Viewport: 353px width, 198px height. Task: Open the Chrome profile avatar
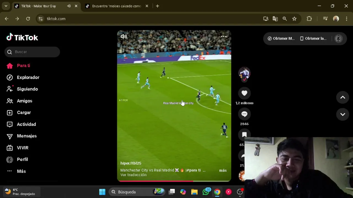[336, 19]
